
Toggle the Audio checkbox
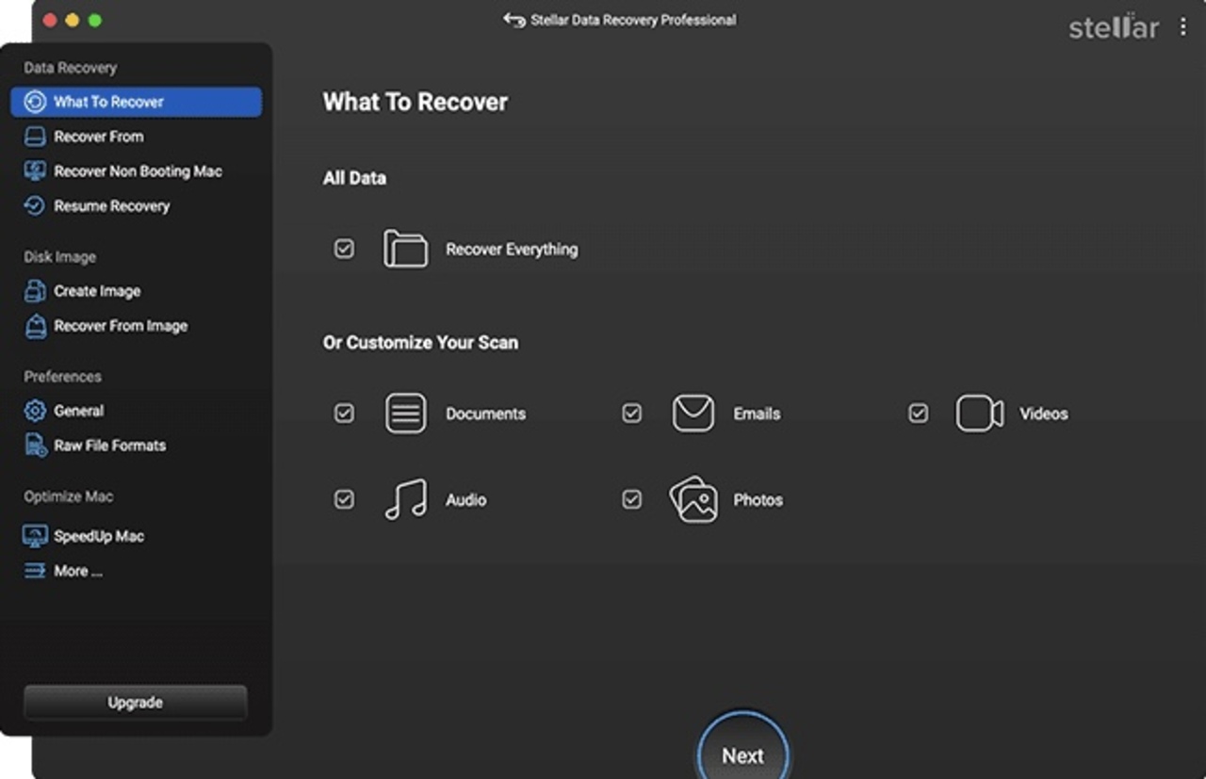point(345,499)
